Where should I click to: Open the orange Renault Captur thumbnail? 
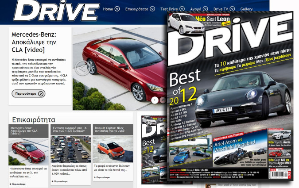click(112, 149)
